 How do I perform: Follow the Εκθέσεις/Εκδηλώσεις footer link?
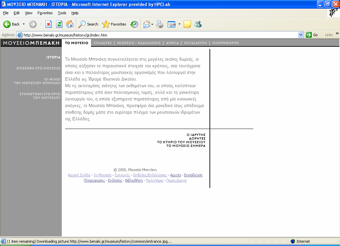150,175
